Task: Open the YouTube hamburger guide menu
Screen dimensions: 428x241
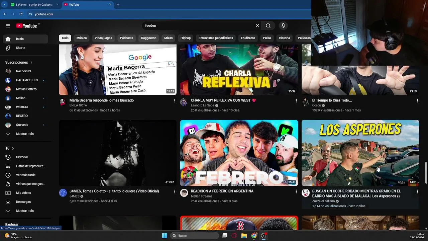Action: [x=8, y=26]
